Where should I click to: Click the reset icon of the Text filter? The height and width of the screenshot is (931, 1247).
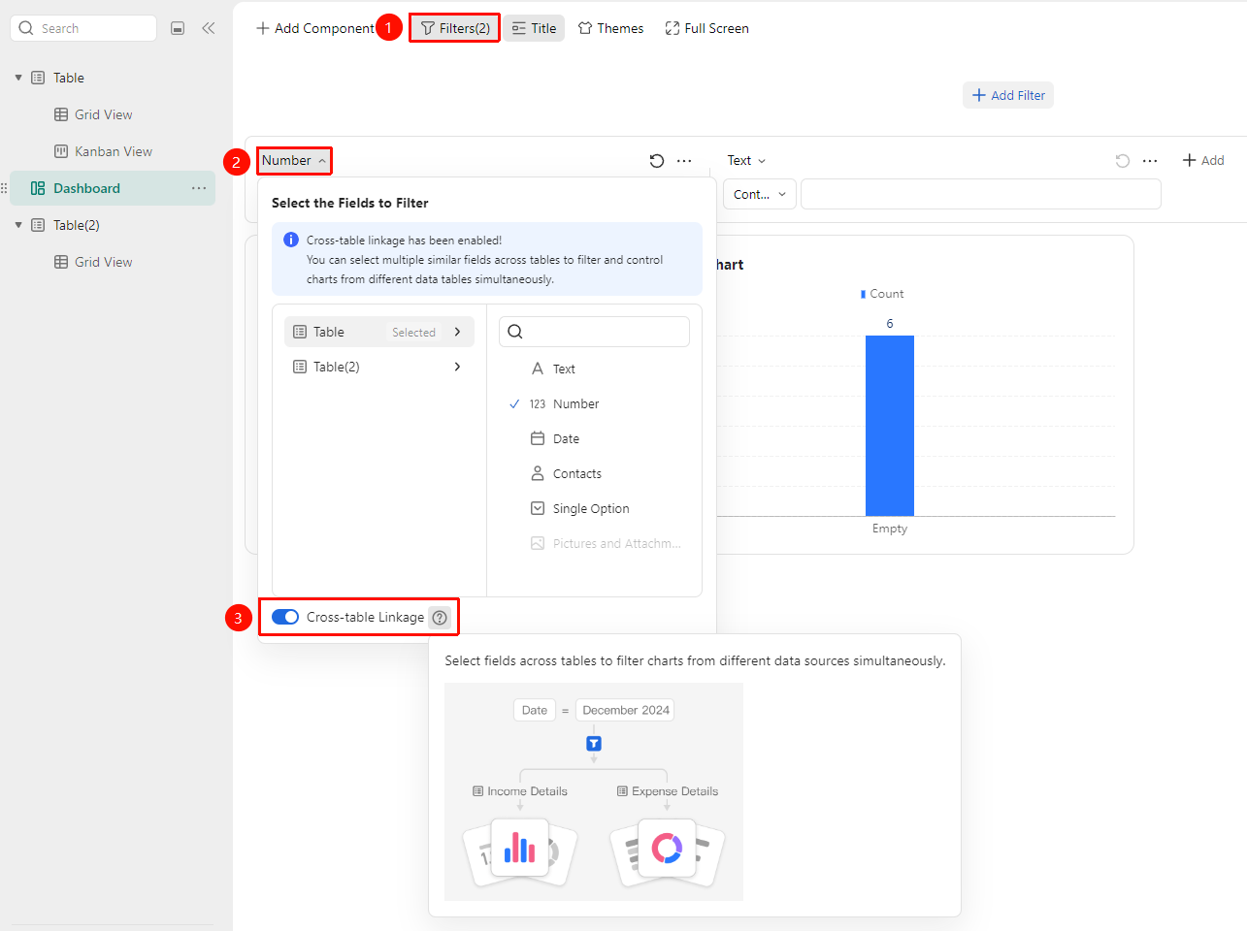(1123, 161)
